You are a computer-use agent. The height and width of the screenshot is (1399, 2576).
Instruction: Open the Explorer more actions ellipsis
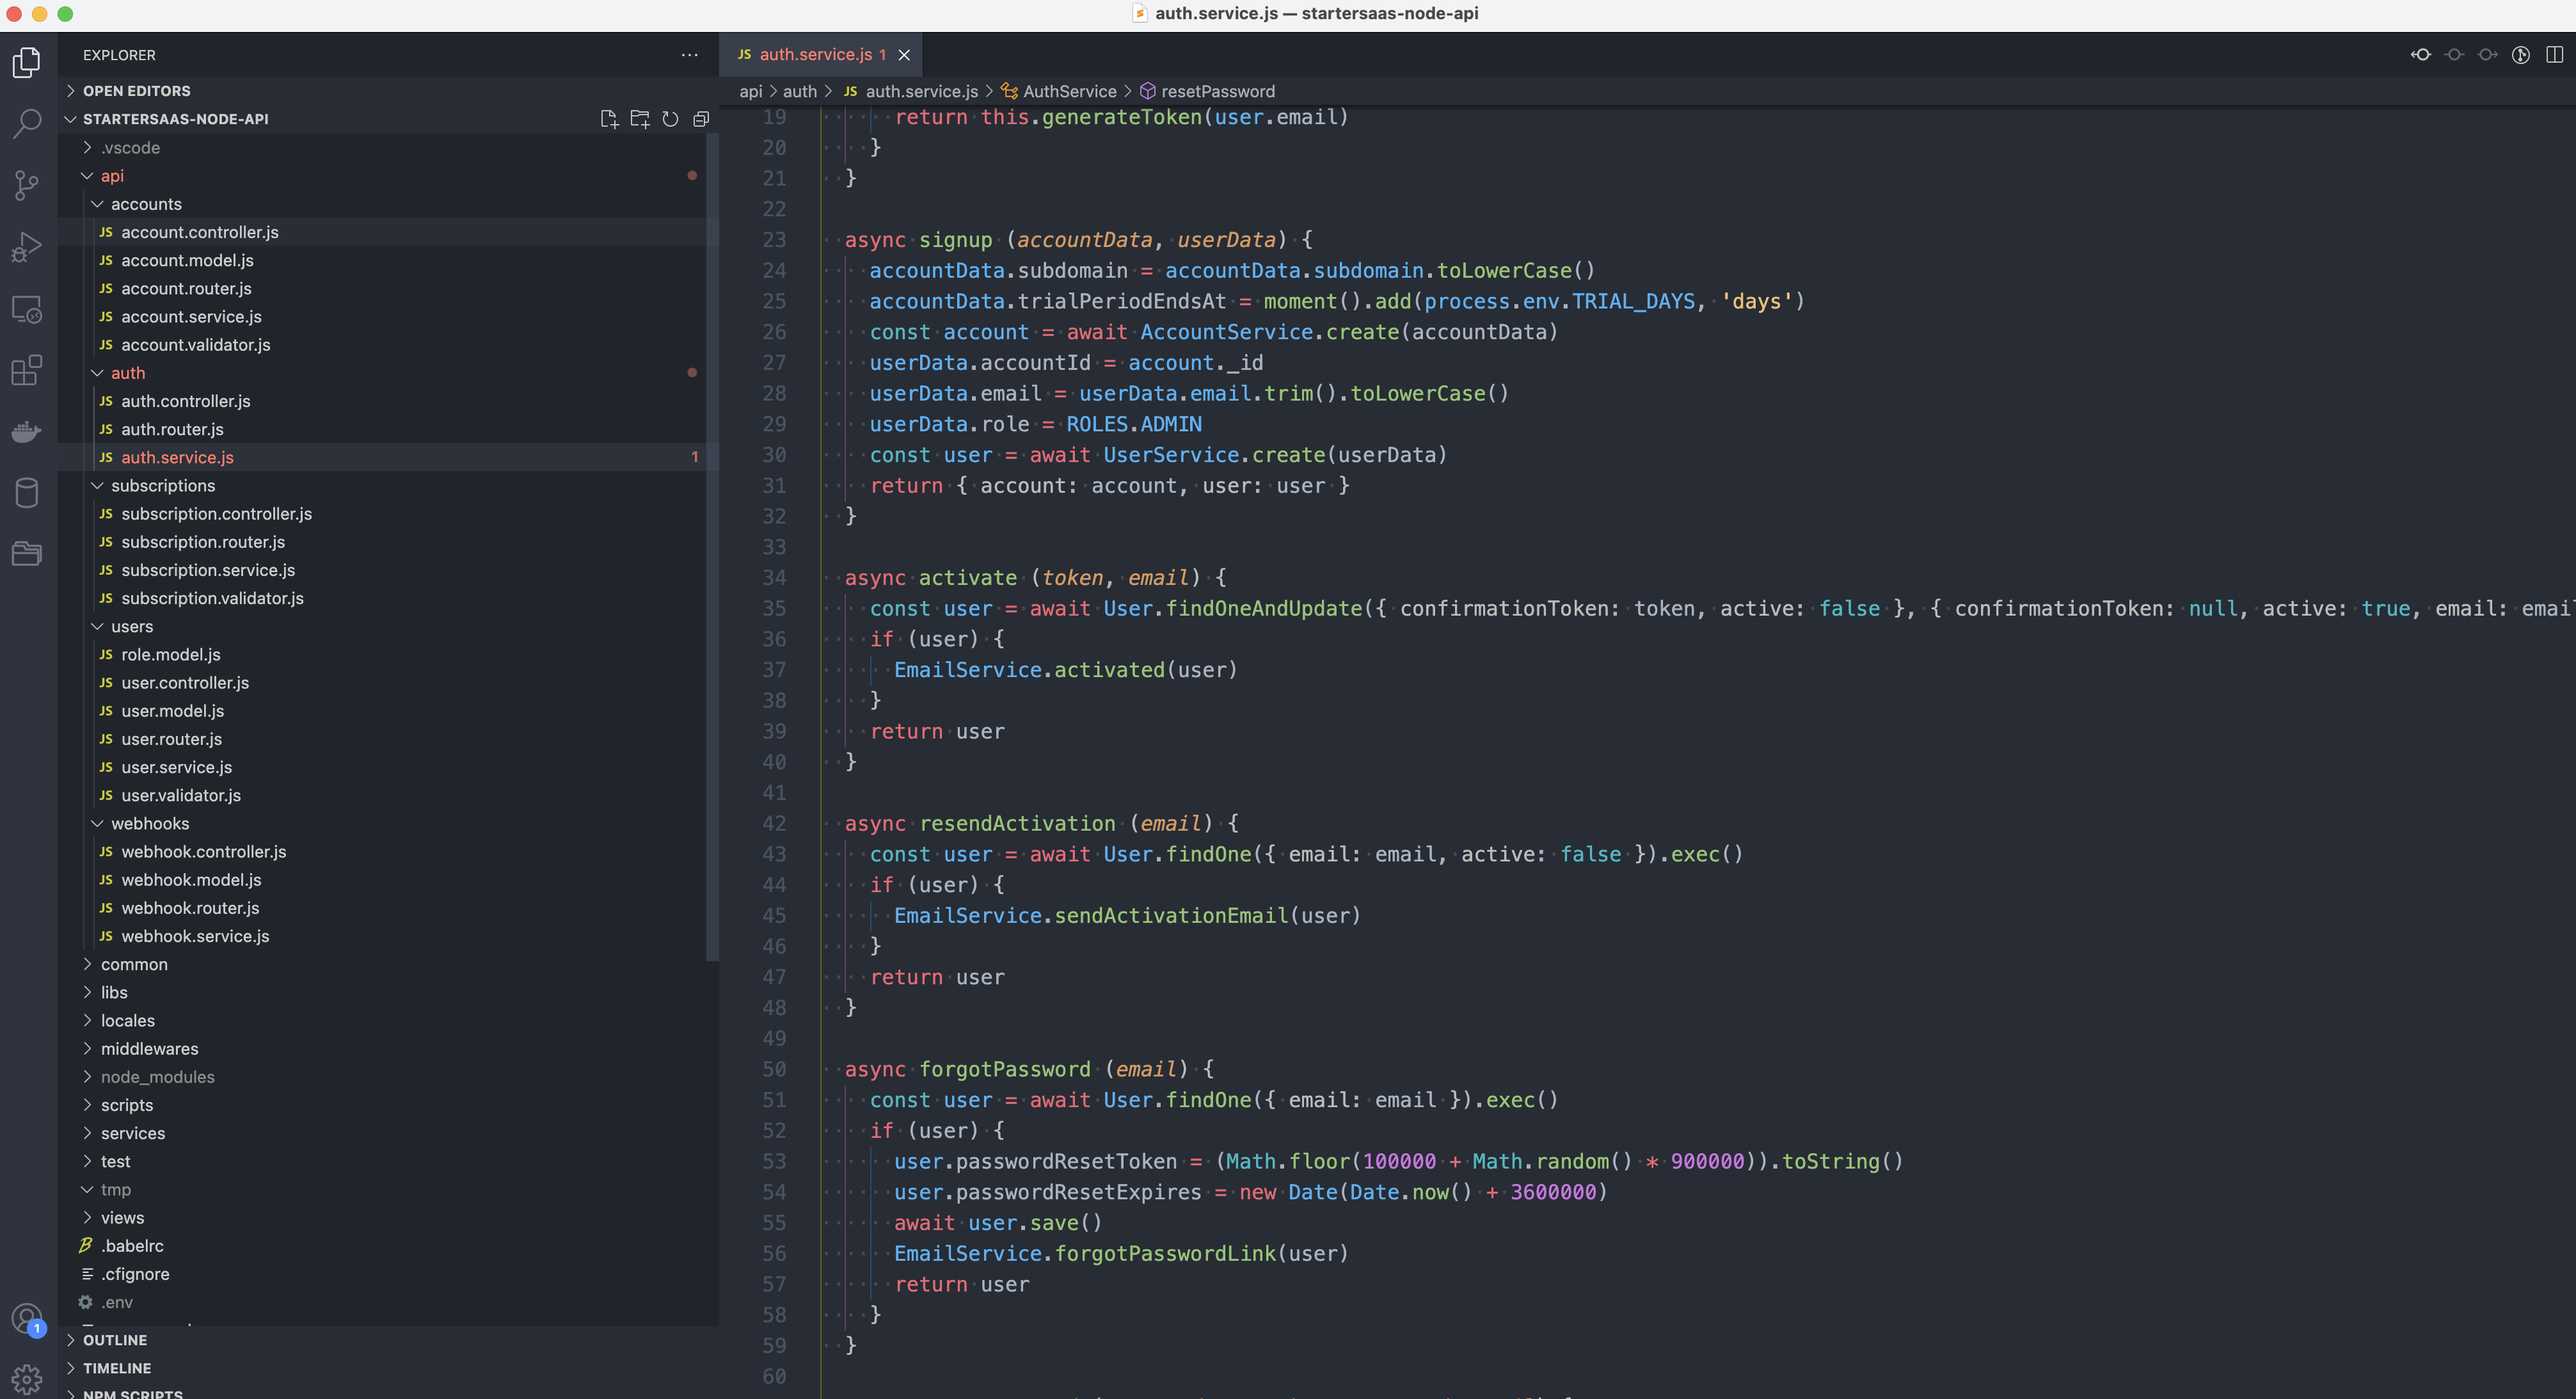point(689,55)
